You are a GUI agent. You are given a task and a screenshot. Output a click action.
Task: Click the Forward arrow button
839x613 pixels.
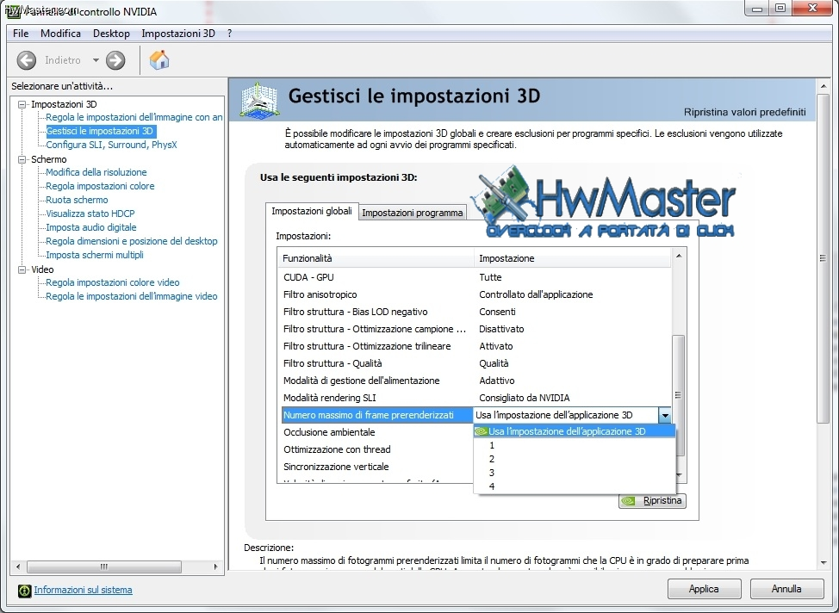pyautogui.click(x=115, y=60)
